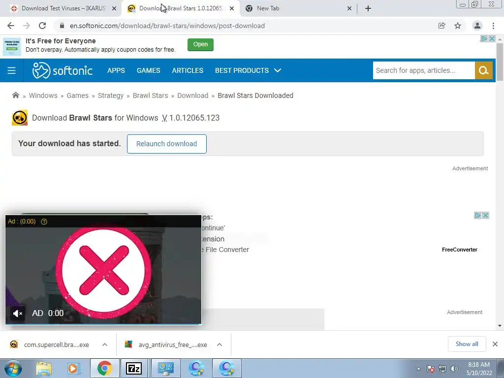Click the Search for apps, articles field

coord(424,70)
